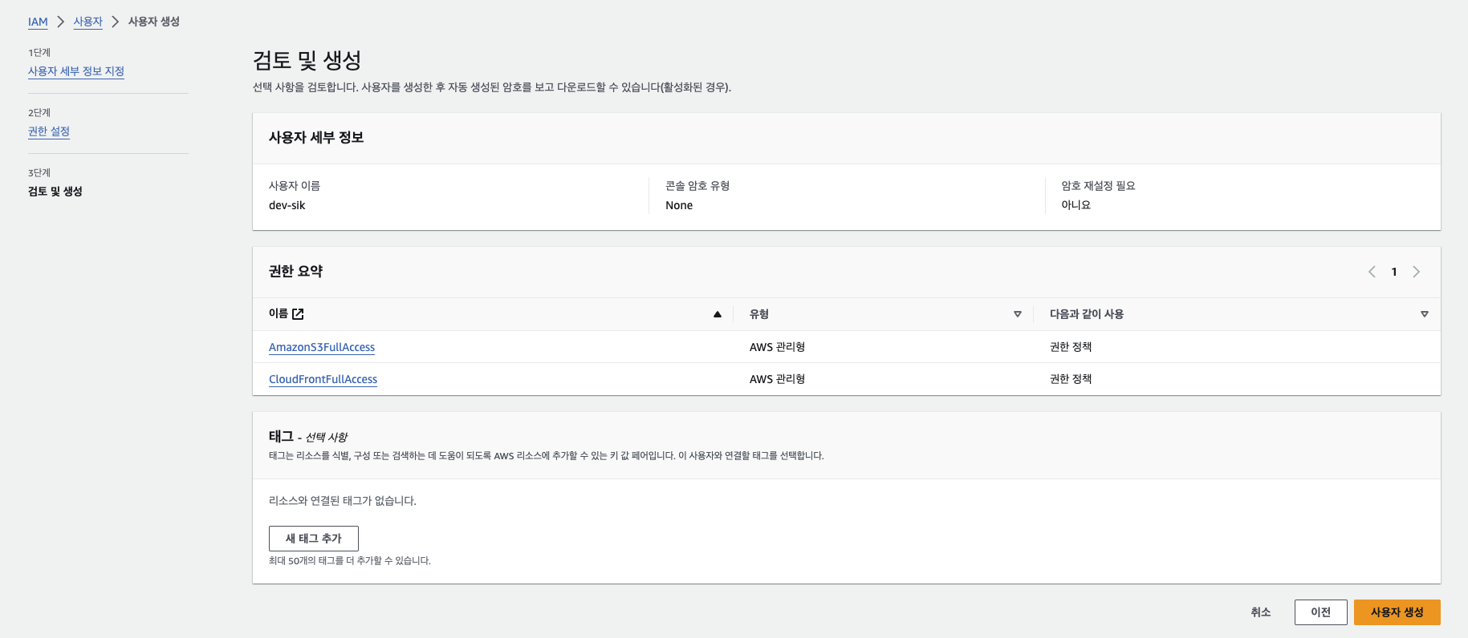Image resolution: width=1468 pixels, height=638 pixels.
Task: Click the 검토 및 생성 page title
Action: (307, 60)
